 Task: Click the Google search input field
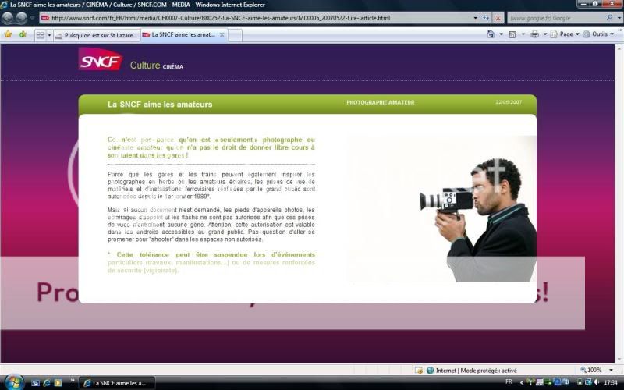tap(555, 18)
